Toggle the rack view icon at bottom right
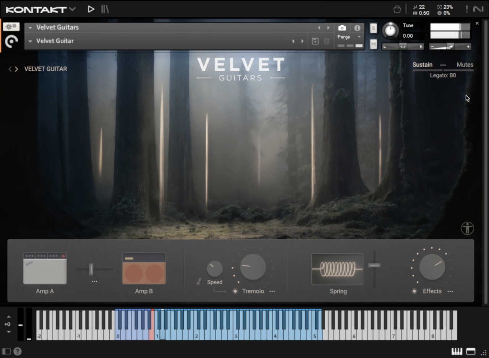The height and width of the screenshot is (358, 489). pyautogui.click(x=471, y=352)
